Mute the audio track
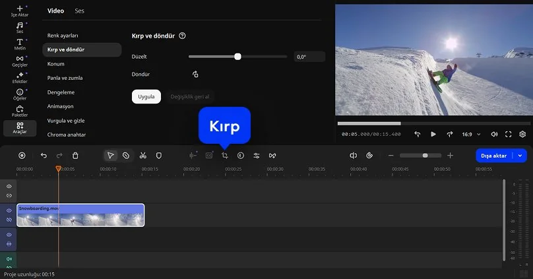This screenshot has height=279, width=533. point(9,259)
